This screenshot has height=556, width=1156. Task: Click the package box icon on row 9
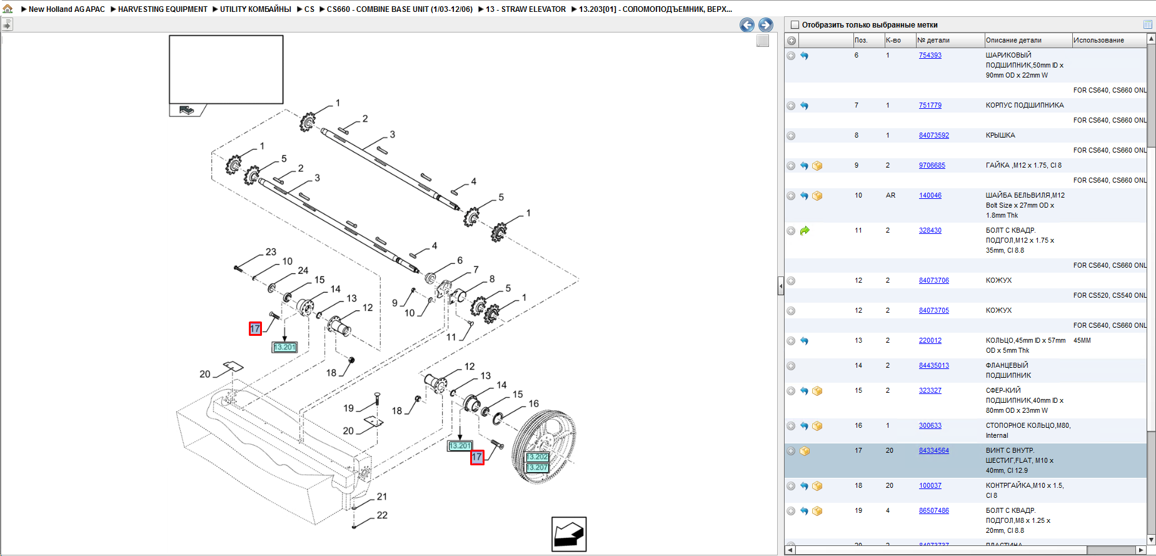point(817,166)
